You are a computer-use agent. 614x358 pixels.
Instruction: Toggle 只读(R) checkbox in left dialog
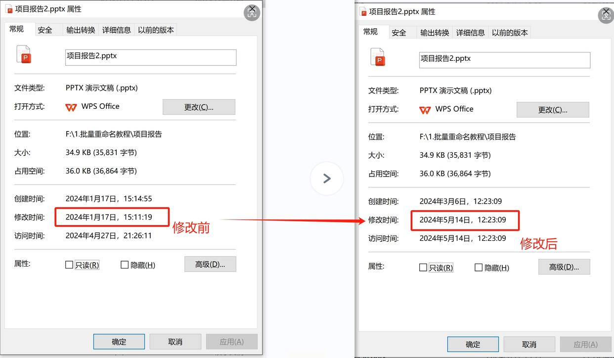click(69, 265)
